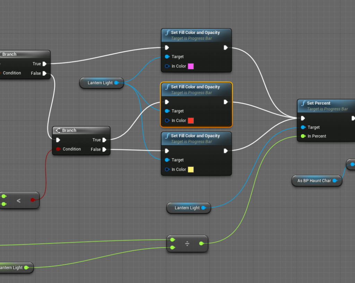Viewport: 355px width, 283px height.
Task: Select the less-than comparison node
Action: point(18,200)
